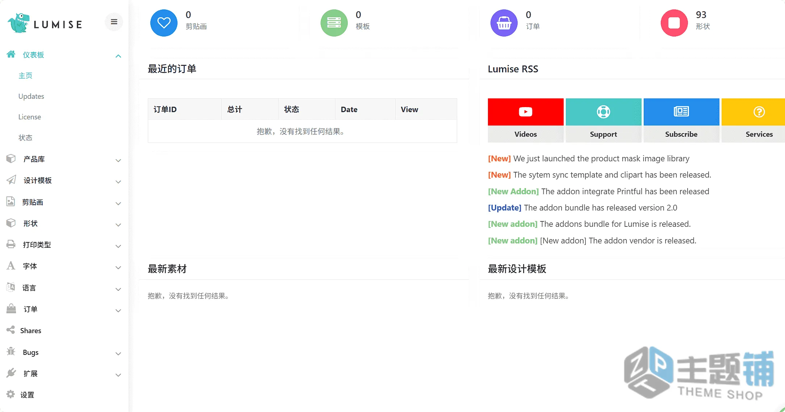Viewport: 785px width, 412px height.
Task: Click the 最新素材 section heading
Action: 167,269
